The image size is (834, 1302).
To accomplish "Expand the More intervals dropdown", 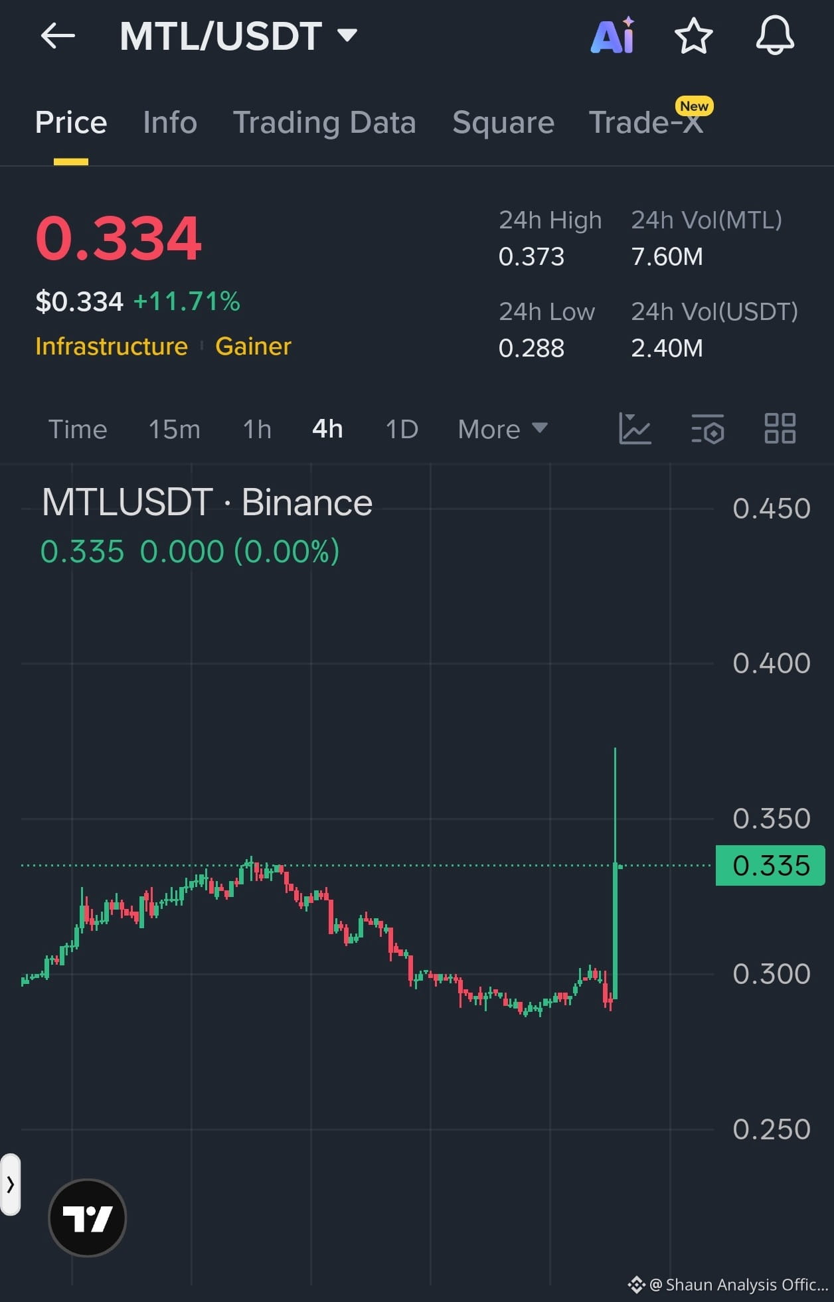I will click(x=503, y=430).
